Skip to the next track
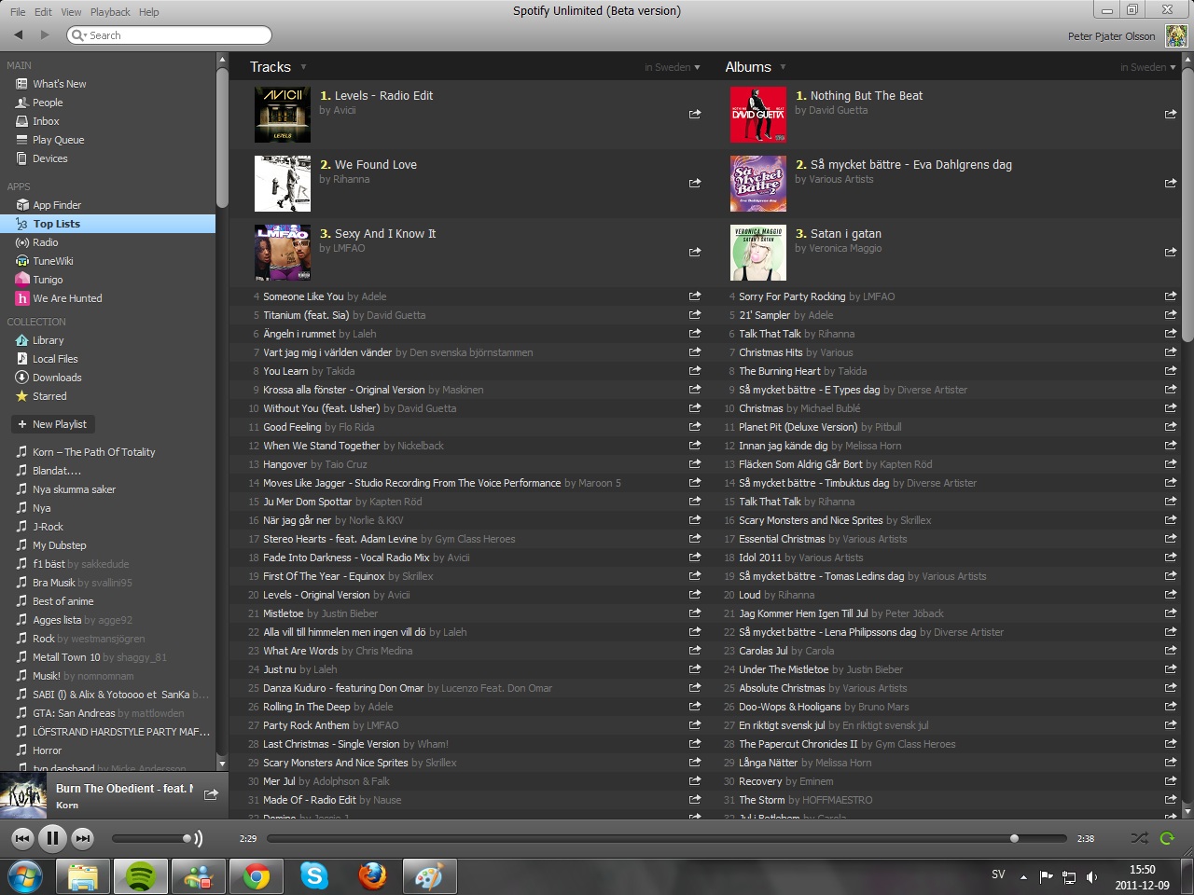1194x895 pixels. coord(83,838)
